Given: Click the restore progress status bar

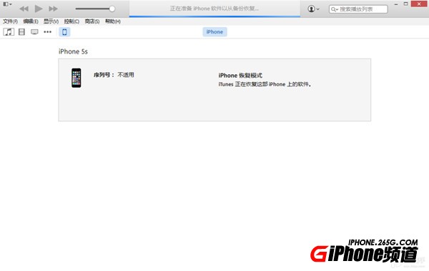Looking at the screenshot, I should pyautogui.click(x=214, y=16).
